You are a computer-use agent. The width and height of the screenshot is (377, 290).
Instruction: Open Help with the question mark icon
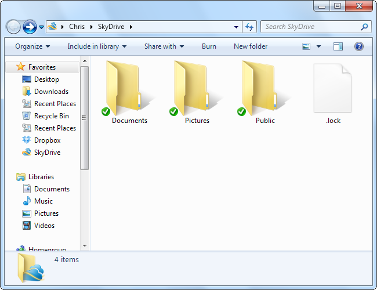click(358, 46)
